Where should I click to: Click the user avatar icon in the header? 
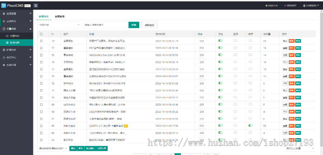[304, 5]
